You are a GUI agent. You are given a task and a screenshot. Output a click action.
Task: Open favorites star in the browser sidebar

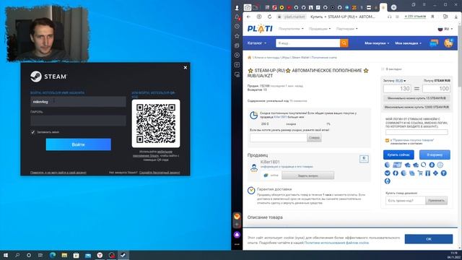click(x=237, y=36)
